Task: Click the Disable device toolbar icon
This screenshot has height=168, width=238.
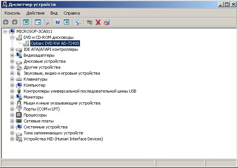Action: tap(107, 22)
